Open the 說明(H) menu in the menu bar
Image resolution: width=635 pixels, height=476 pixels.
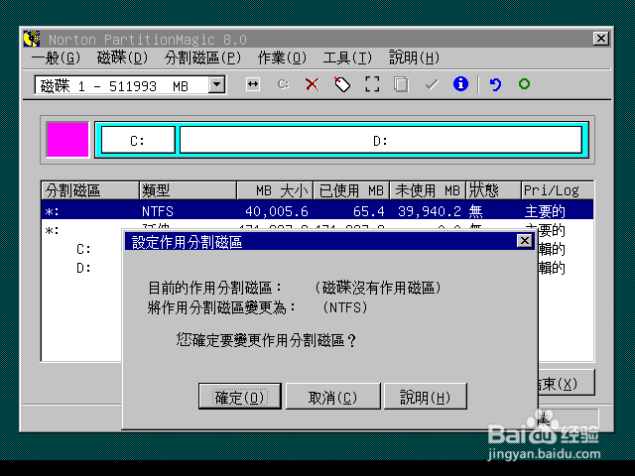tap(414, 58)
